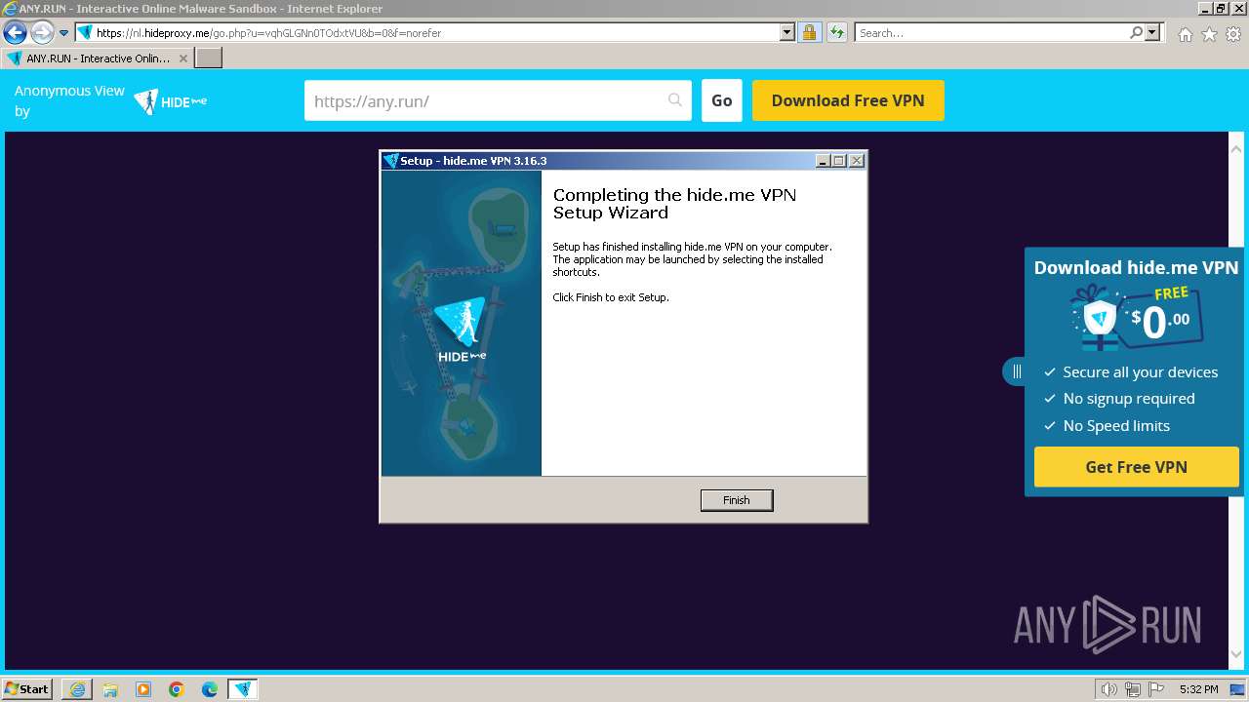The height and width of the screenshot is (702, 1249).
Task: Click hide.me logo in the header
Action: coord(171,101)
